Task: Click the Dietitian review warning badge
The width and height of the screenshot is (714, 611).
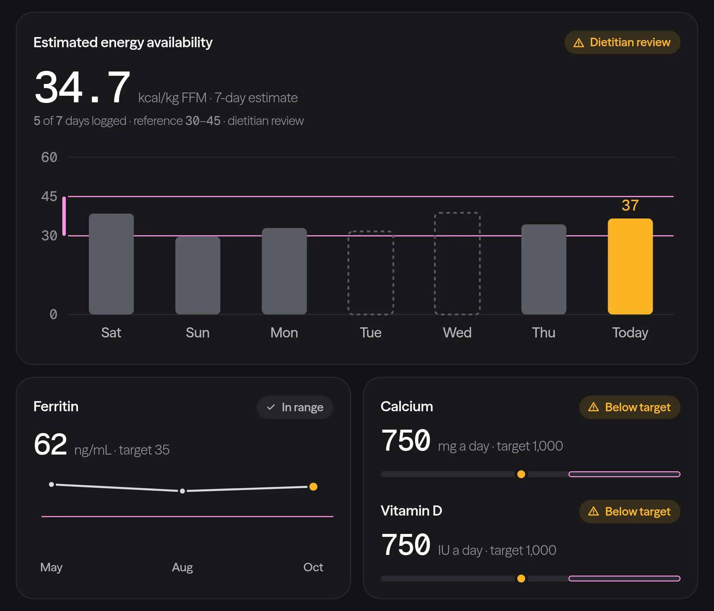Action: click(x=622, y=42)
